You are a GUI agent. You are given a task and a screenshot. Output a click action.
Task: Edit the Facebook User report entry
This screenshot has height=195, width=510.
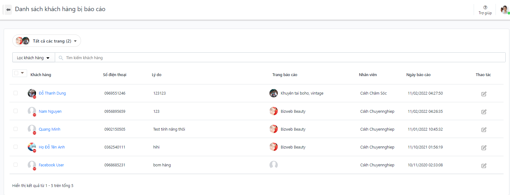point(484,166)
